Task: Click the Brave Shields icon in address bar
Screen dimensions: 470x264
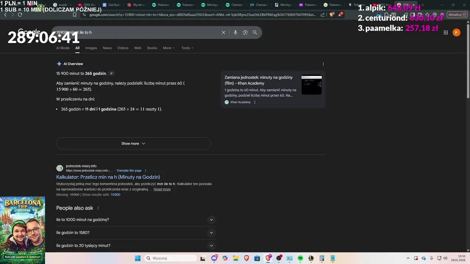Action: pos(332,15)
